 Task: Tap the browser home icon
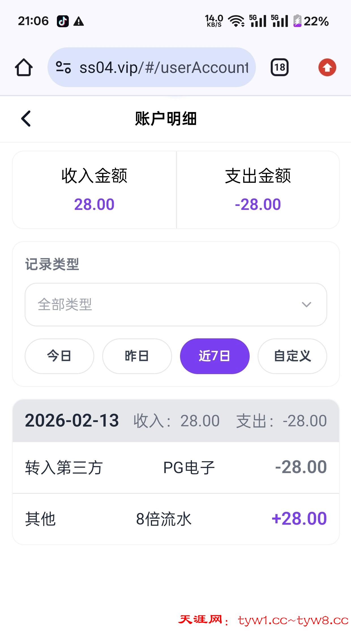[x=24, y=68]
